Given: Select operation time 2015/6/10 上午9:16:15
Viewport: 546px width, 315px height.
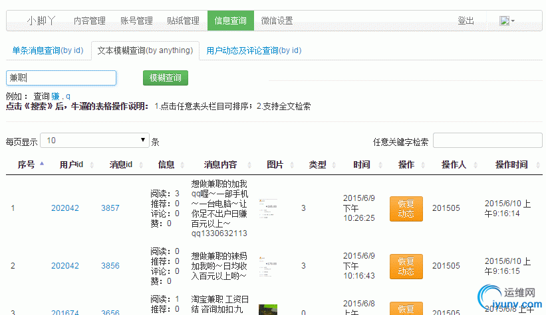Looking at the screenshot, I should tap(507, 266).
